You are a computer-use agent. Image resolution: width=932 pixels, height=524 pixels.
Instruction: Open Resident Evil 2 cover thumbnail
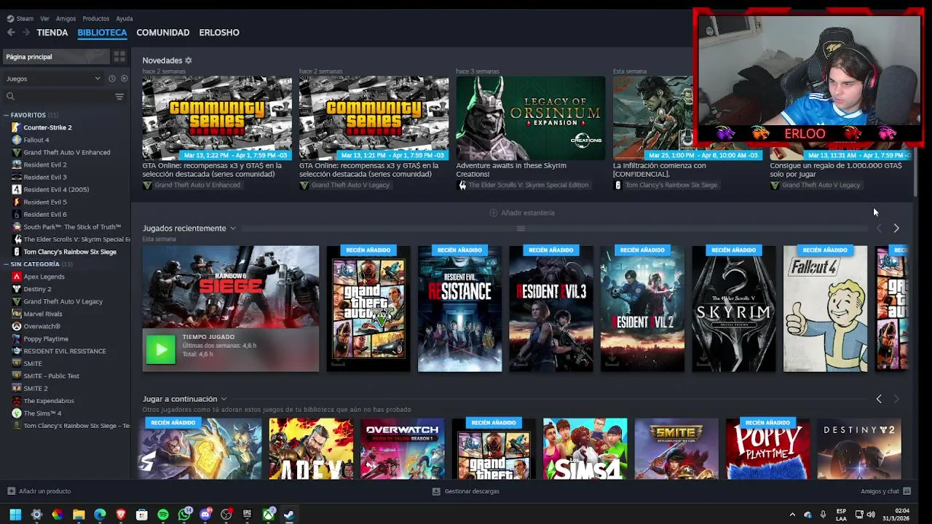click(642, 309)
